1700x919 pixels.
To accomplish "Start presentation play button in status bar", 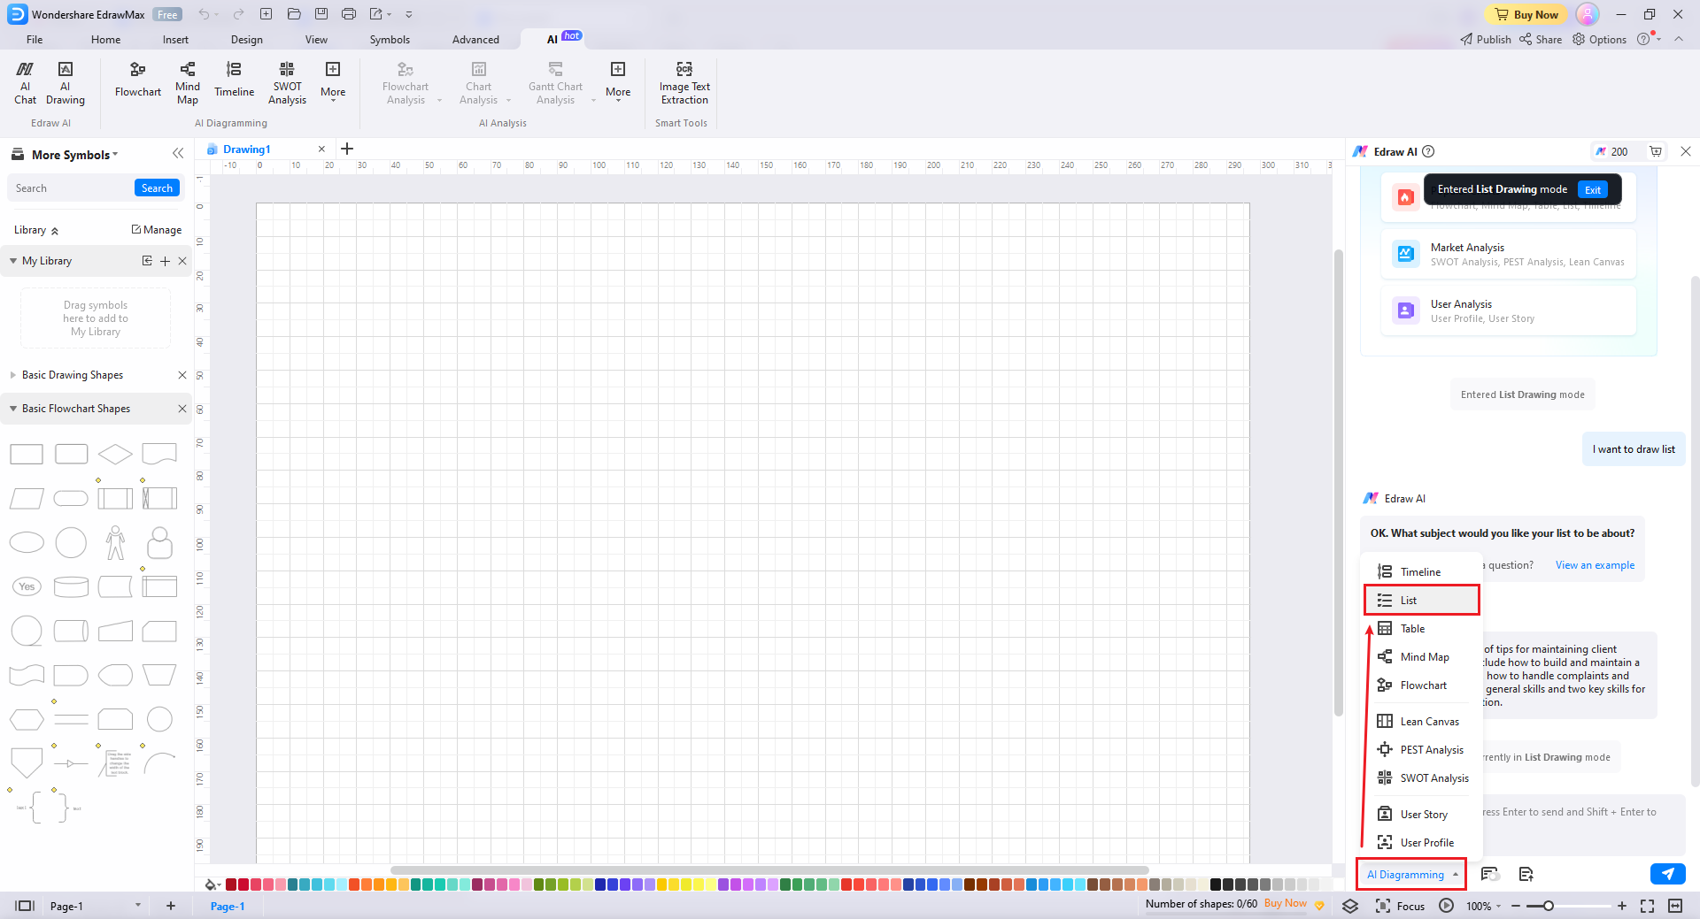I will pos(1446,906).
